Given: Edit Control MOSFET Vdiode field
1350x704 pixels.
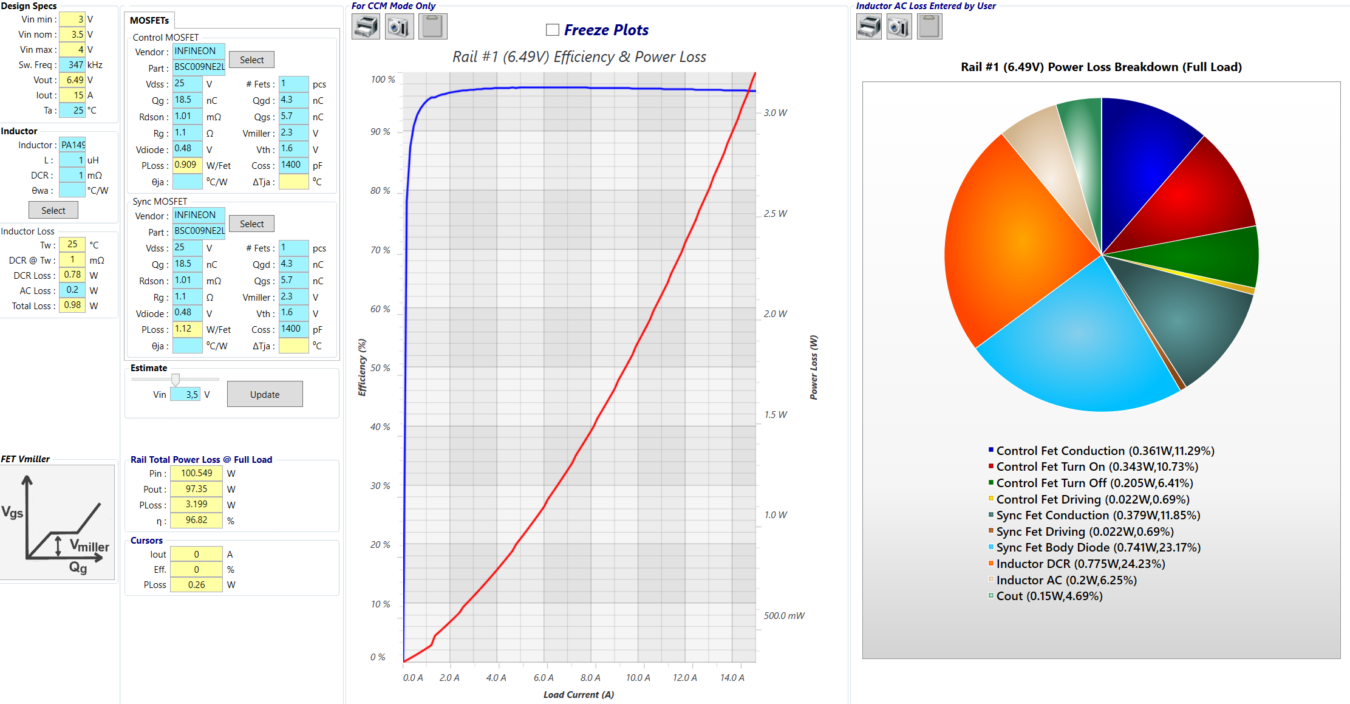Looking at the screenshot, I should pos(188,149).
